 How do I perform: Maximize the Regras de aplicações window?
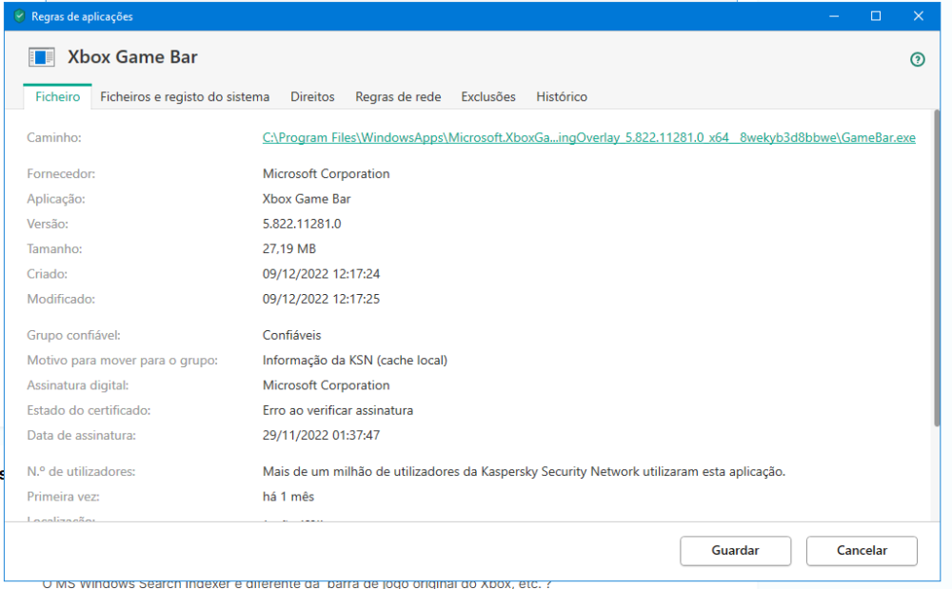(876, 16)
